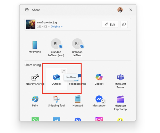Image resolution: width=160 pixels, height=133 pixels.
Task: Share using Snipping Tool
Action: point(56,101)
